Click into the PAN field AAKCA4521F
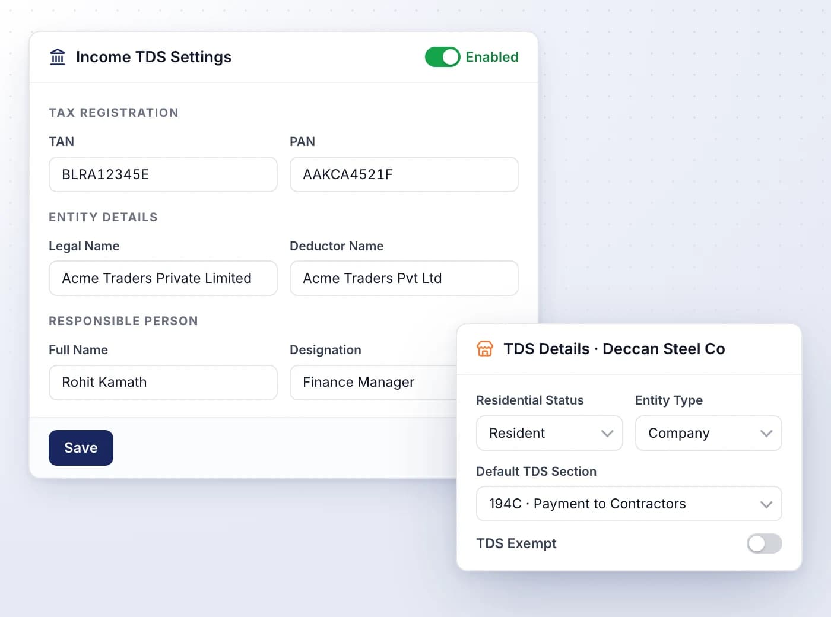 [404, 174]
